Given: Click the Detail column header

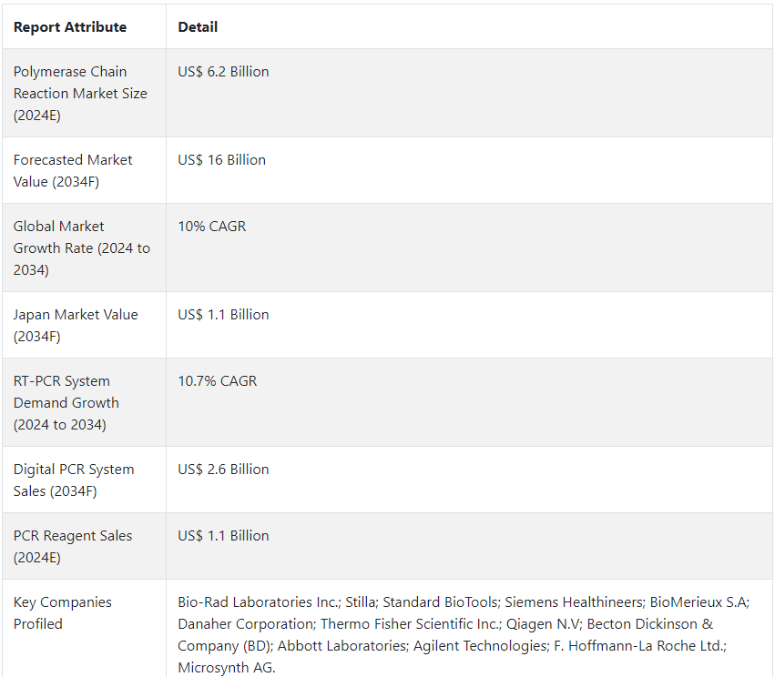Looking at the screenshot, I should 198,27.
